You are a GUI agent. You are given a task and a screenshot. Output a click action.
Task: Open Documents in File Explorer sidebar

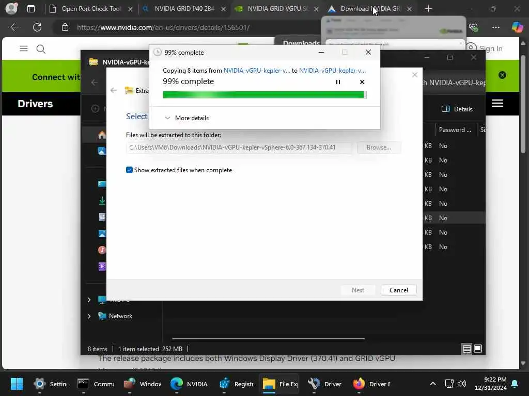(102, 217)
